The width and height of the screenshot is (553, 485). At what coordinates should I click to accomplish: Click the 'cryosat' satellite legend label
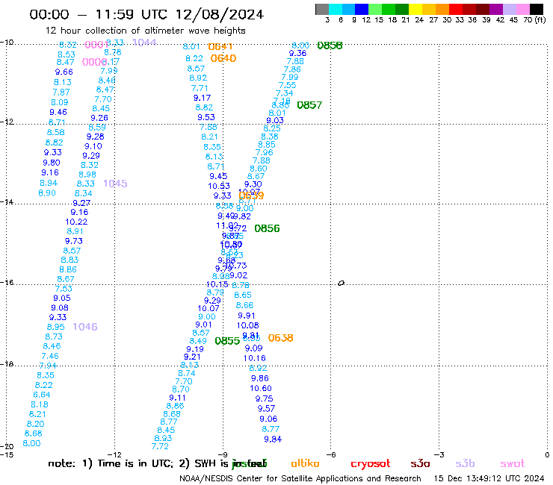371,464
